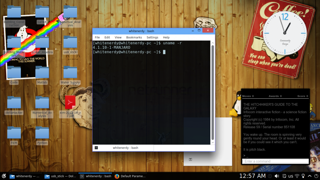
Task: Switch to the 'usb_stick — Dol...' taskbar window
Action: click(x=60, y=176)
